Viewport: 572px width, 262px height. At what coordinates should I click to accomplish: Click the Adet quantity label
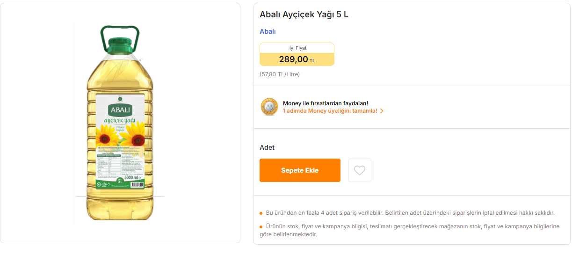click(x=267, y=147)
